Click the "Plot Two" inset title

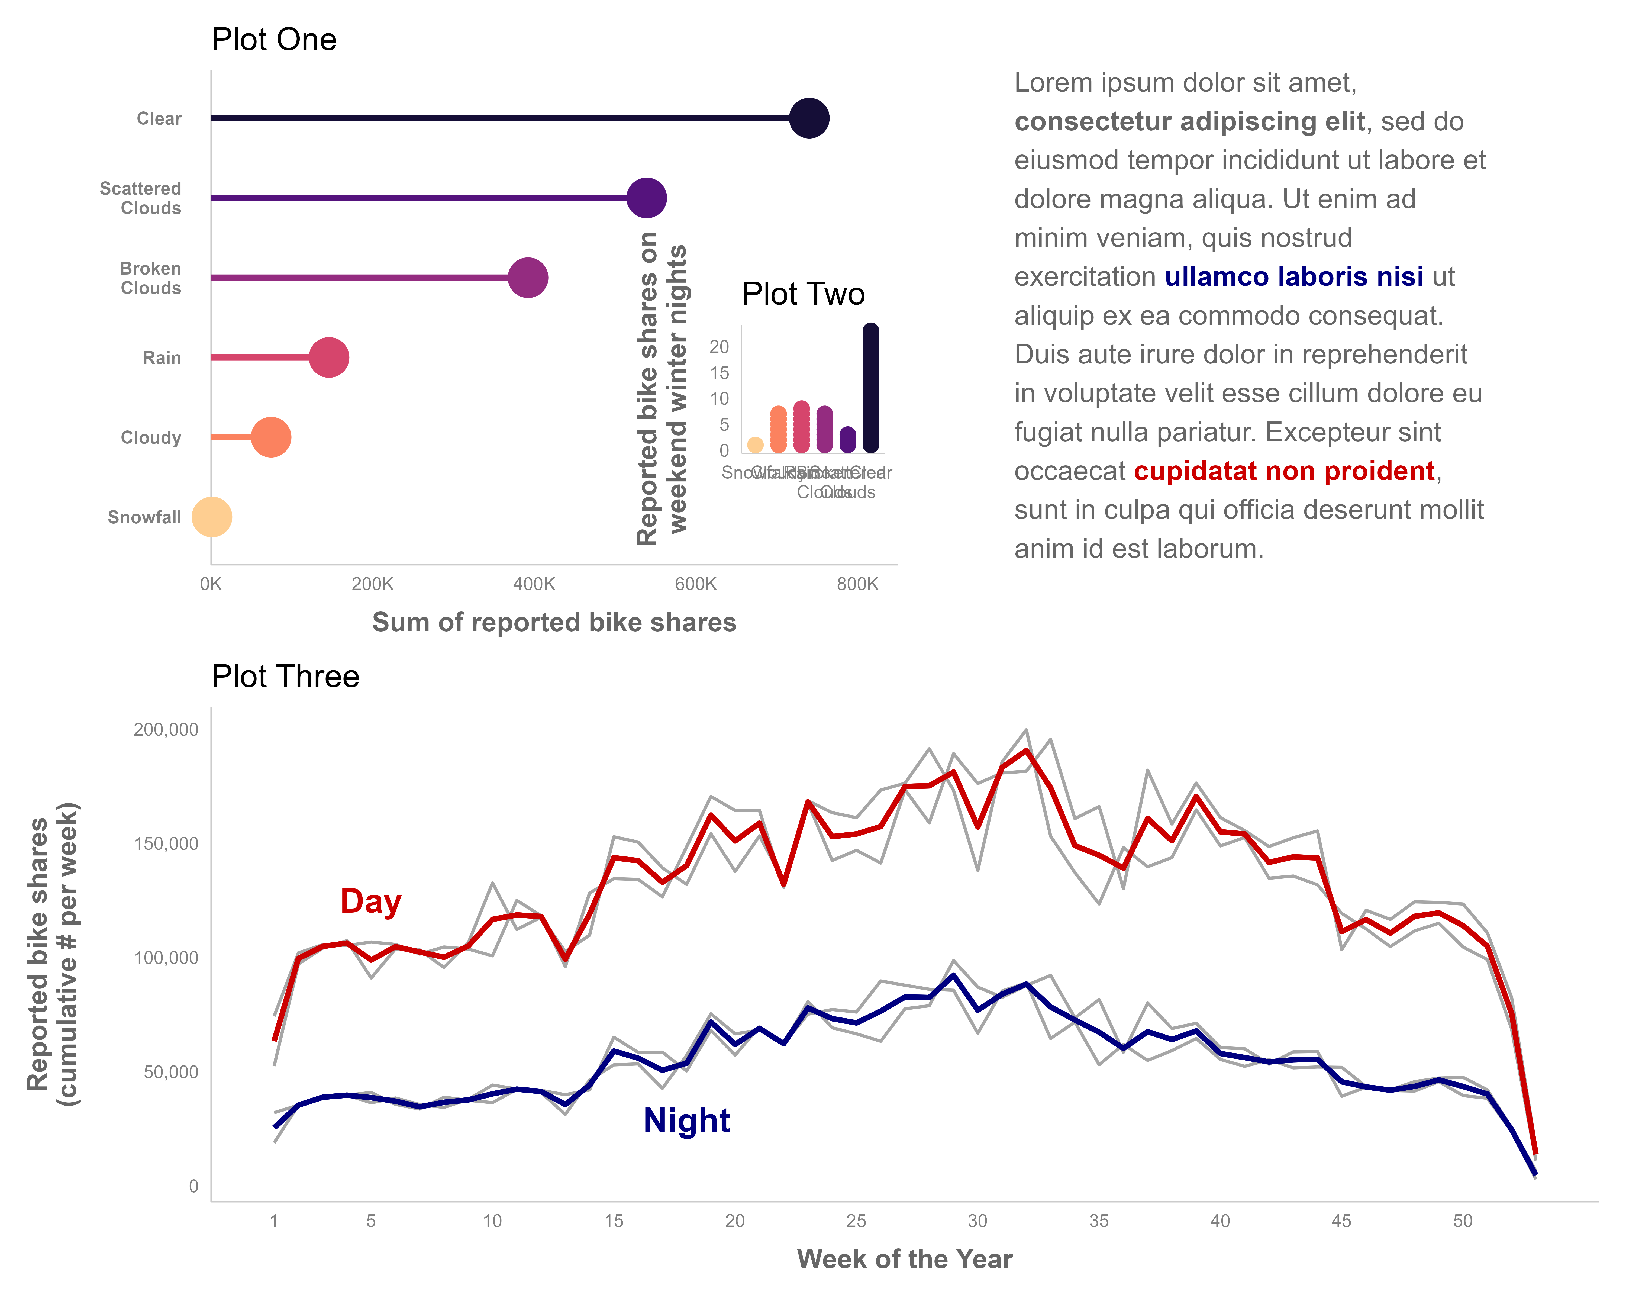pyautogui.click(x=803, y=294)
